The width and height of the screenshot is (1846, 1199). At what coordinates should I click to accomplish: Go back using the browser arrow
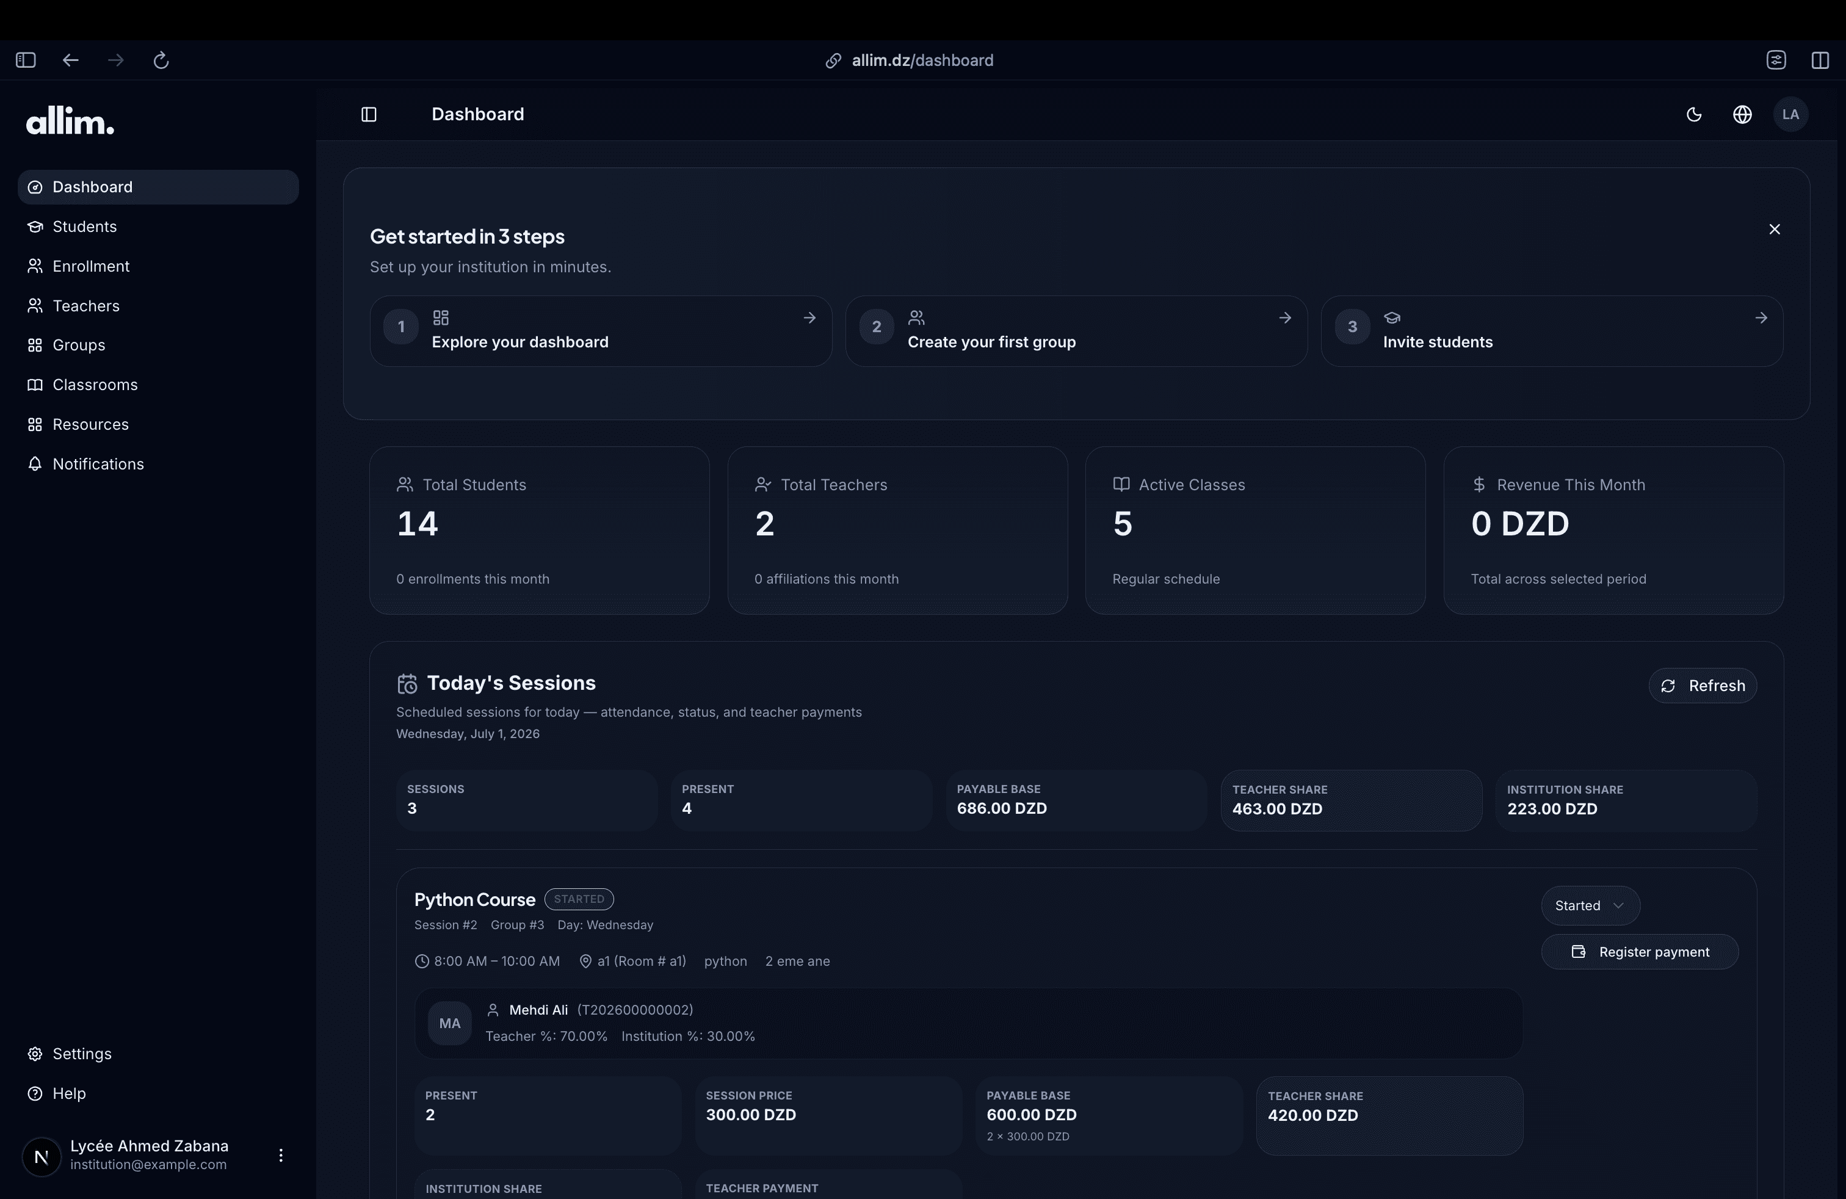(71, 60)
